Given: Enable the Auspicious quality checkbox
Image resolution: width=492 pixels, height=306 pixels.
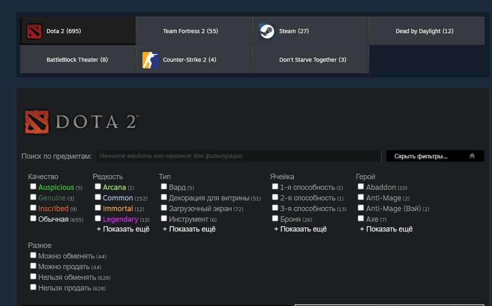Looking at the screenshot, I should (33, 187).
